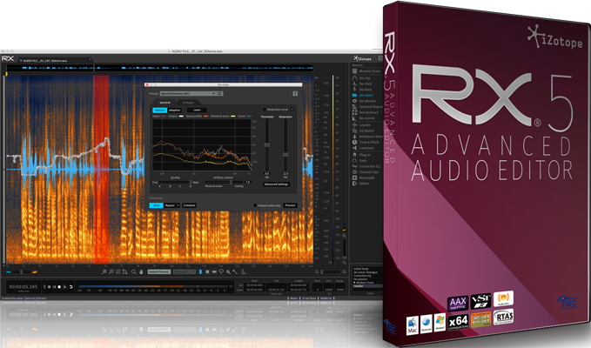The width and height of the screenshot is (591, 348).
Task: Click the zoom magnifier tool icon
Action: point(134,272)
